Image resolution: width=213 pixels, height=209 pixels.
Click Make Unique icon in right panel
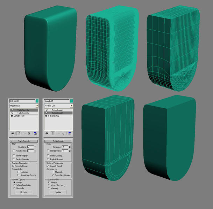click(59, 133)
